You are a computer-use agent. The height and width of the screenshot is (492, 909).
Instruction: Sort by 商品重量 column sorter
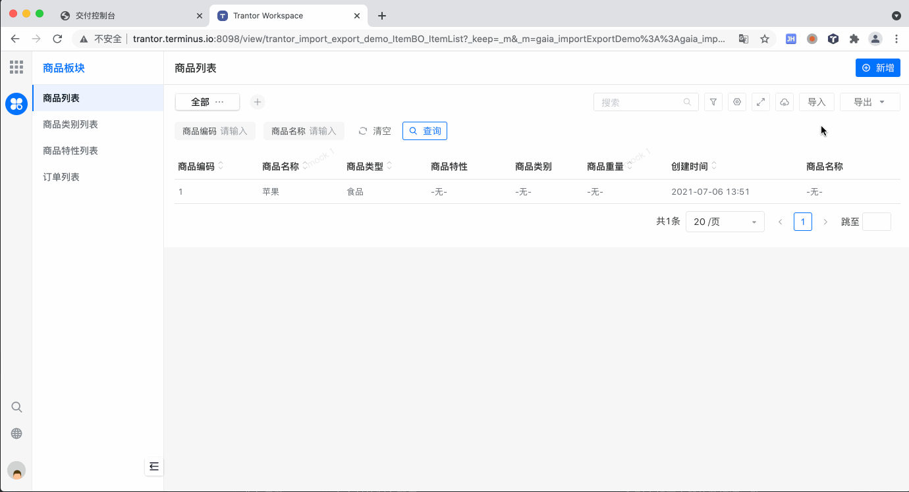pos(630,166)
